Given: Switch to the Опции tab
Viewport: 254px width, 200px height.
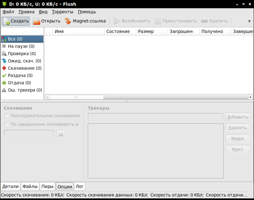Looking at the screenshot, I should [x=65, y=187].
